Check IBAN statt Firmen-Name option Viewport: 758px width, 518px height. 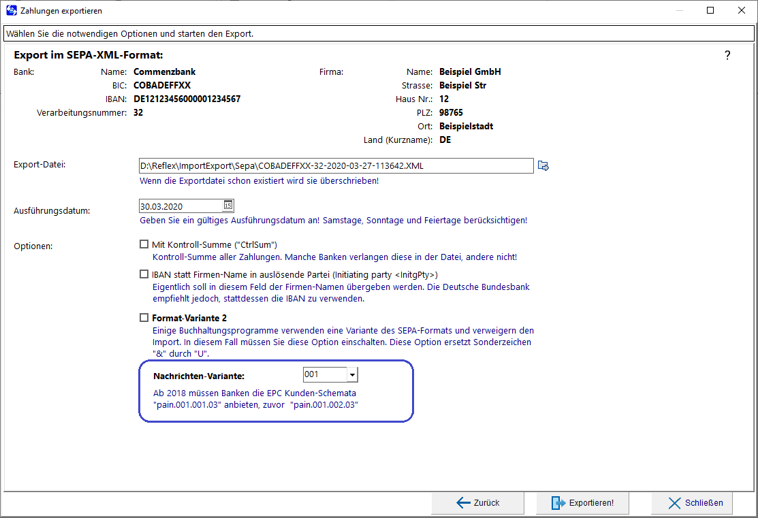click(x=144, y=274)
